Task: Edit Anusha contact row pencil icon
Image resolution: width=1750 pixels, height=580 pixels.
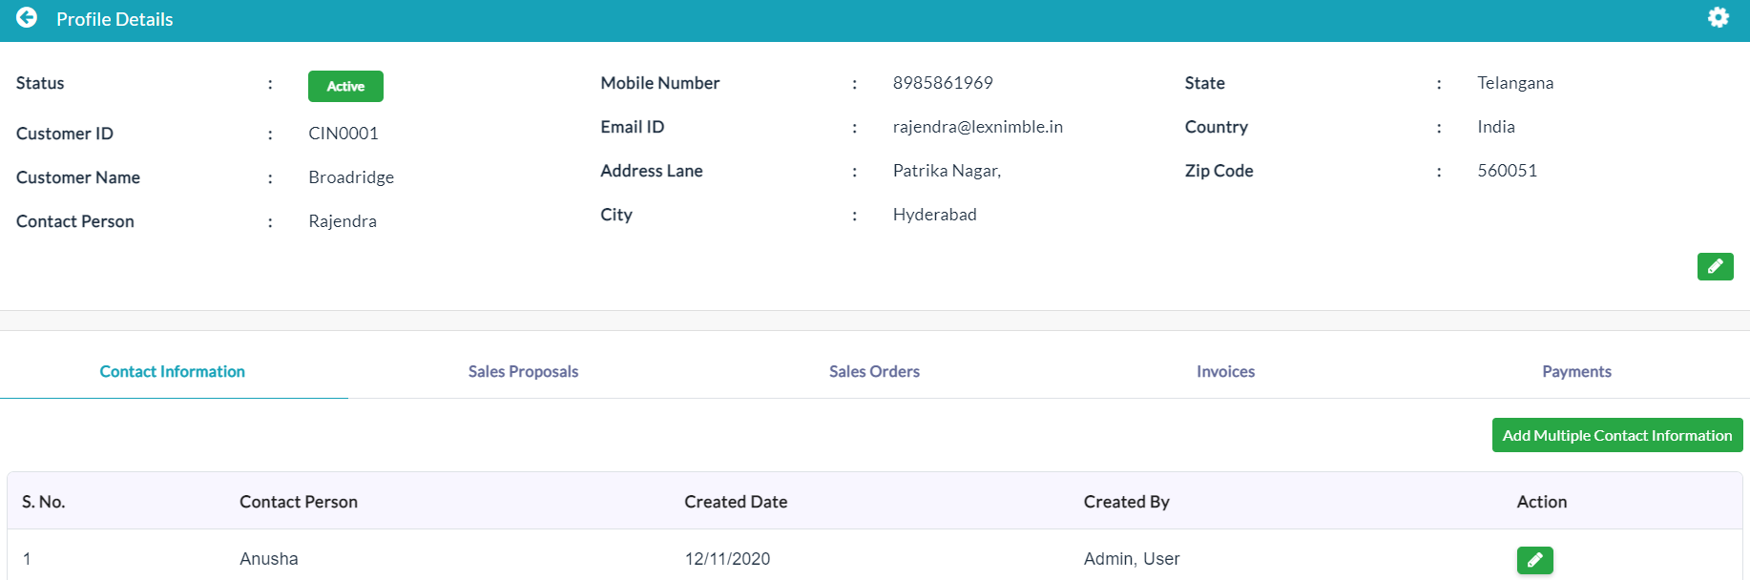Action: (1534, 560)
